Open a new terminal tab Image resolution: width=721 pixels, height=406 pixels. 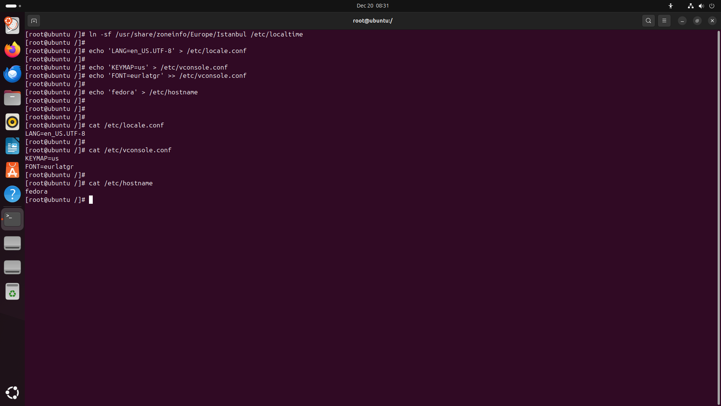tap(34, 21)
